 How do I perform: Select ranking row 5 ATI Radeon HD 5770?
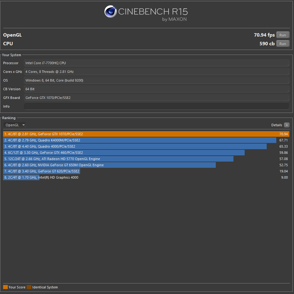(146, 159)
